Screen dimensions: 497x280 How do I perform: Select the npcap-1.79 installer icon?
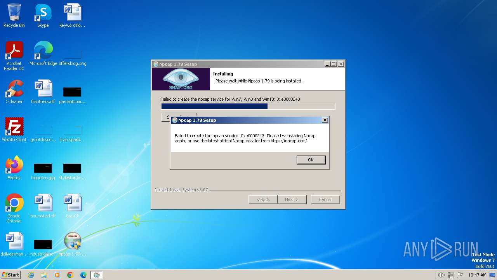(x=72, y=244)
